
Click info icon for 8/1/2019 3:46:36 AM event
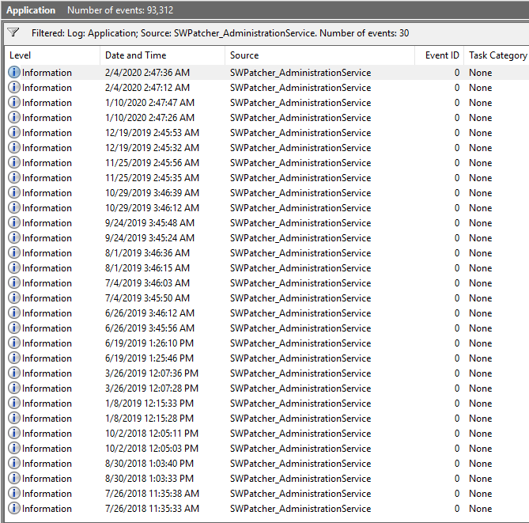tap(13, 252)
